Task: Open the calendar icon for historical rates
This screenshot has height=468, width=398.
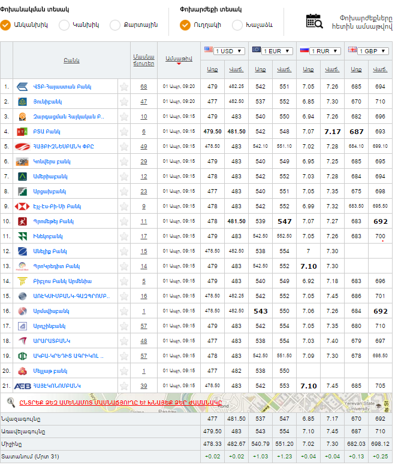Action: click(314, 21)
